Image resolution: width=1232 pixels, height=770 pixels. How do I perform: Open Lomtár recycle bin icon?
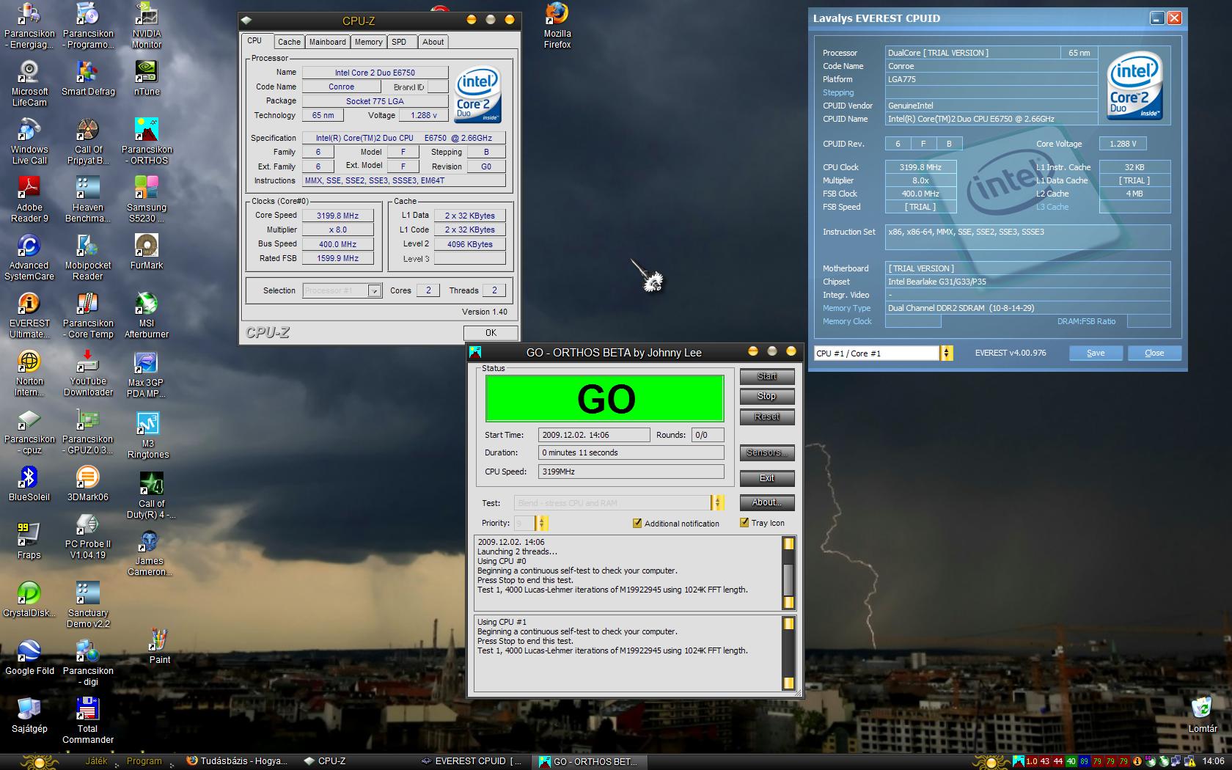(x=1203, y=715)
